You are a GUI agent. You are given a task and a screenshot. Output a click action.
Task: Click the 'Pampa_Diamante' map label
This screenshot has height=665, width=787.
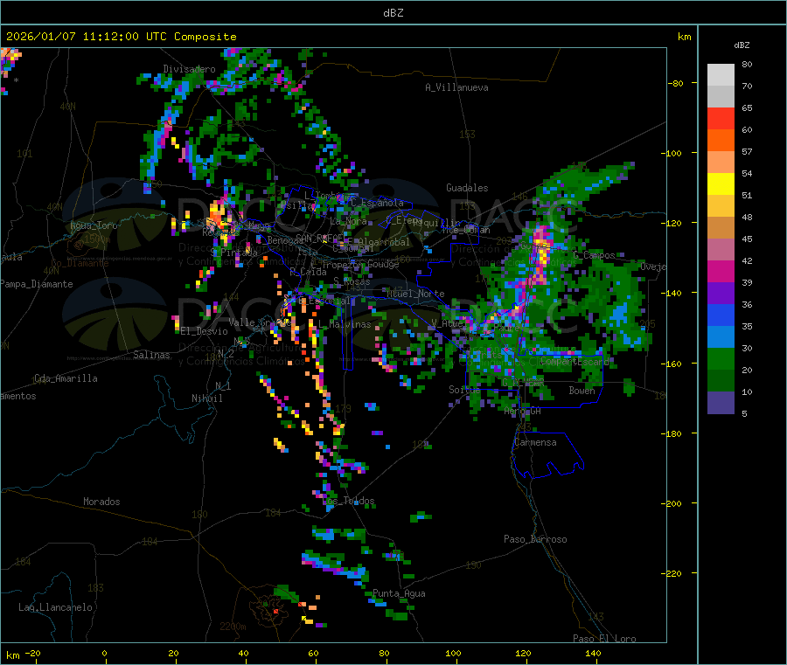(37, 284)
